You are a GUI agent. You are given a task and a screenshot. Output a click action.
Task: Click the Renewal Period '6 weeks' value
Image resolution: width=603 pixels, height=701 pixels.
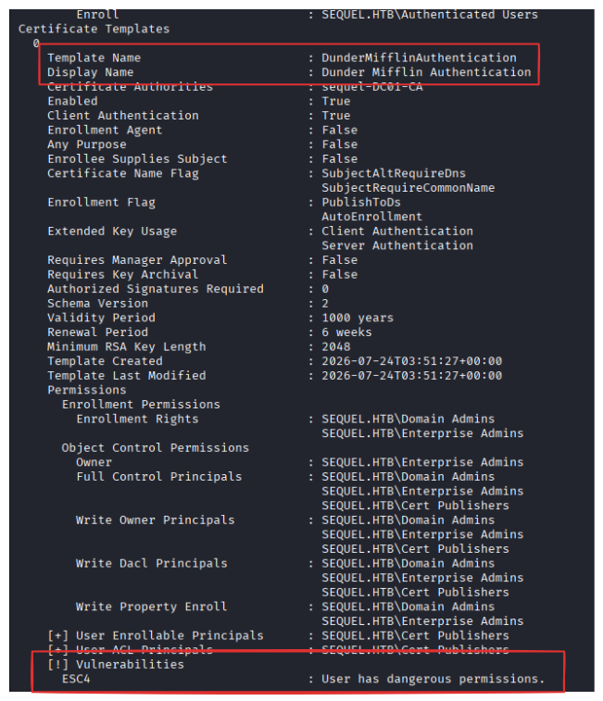pyautogui.click(x=346, y=332)
